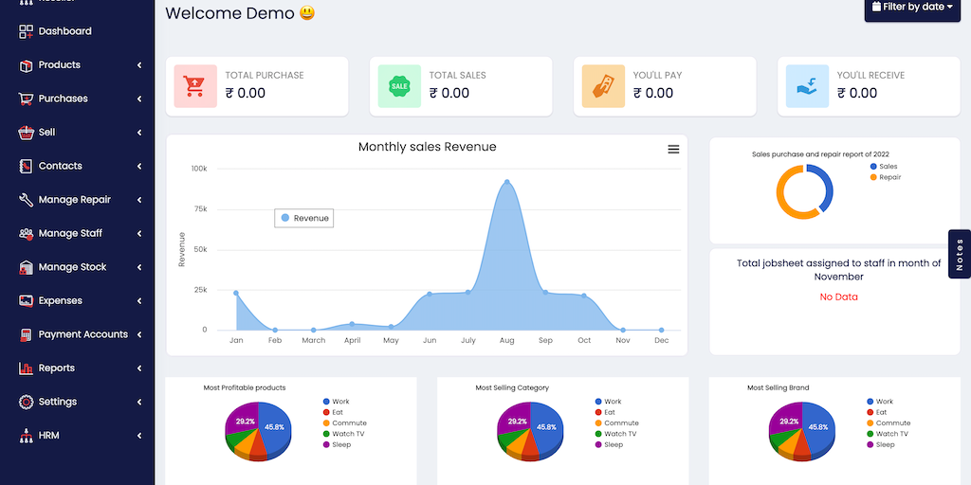Viewport: 971px width, 485px height.
Task: Expand the Reports submenu chevron
Action: point(139,368)
